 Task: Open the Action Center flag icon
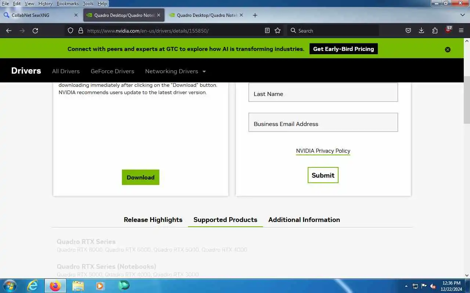[424, 286]
